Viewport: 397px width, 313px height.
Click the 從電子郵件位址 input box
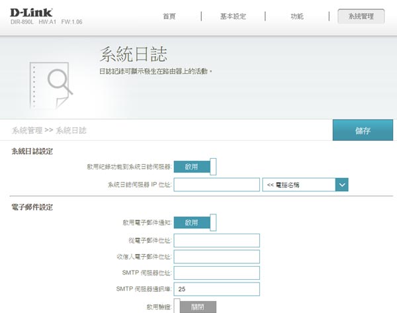pyautogui.click(x=216, y=240)
